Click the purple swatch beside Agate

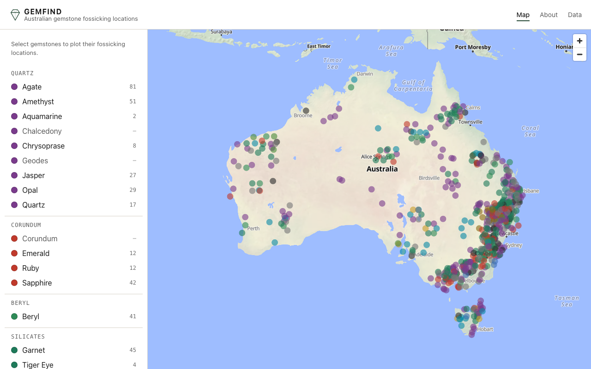pyautogui.click(x=14, y=87)
